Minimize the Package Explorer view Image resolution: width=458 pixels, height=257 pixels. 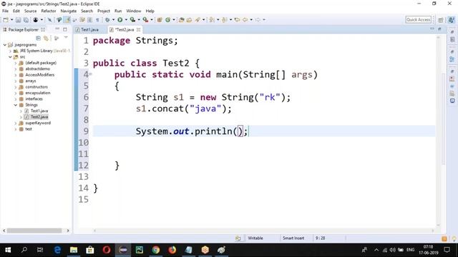(x=57, y=29)
